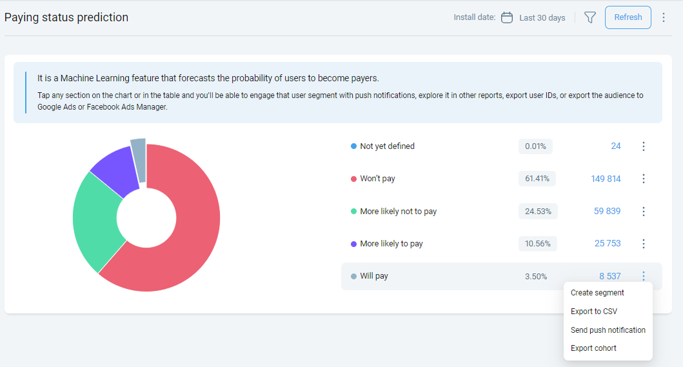This screenshot has height=367, width=683.
Task: Open the header three-dot options menu
Action: pos(664,17)
